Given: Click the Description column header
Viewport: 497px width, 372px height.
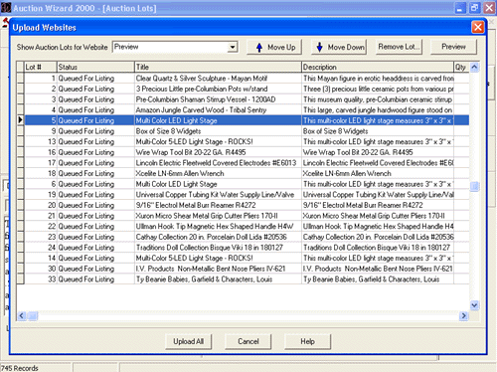Looking at the screenshot, I should [x=378, y=67].
